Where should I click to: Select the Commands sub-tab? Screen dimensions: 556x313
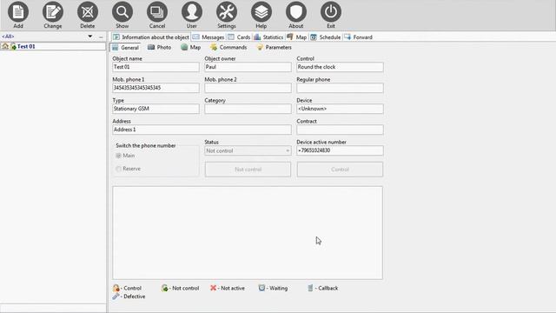tap(228, 47)
